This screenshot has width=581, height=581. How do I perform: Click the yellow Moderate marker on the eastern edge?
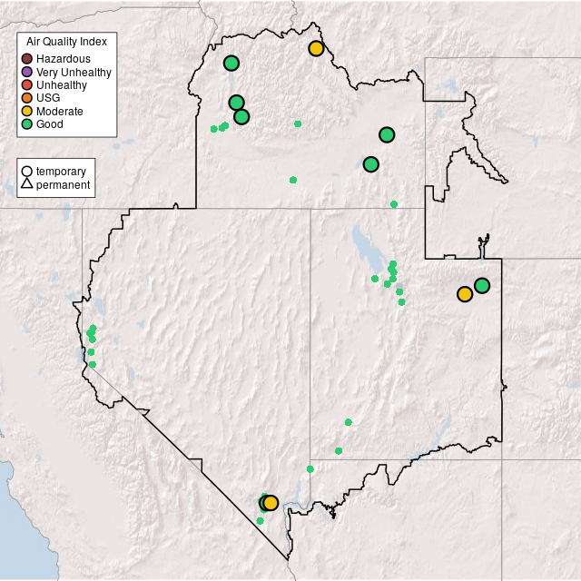coord(465,293)
